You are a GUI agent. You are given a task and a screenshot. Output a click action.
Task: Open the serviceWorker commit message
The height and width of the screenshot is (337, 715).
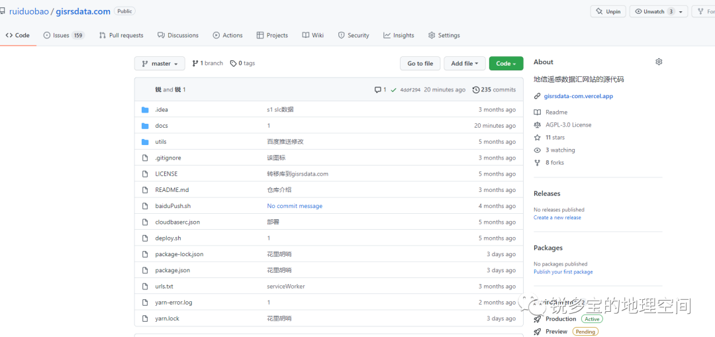point(286,287)
